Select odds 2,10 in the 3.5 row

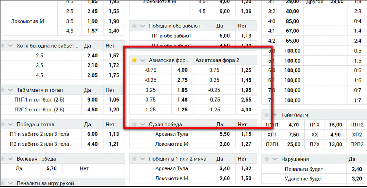tap(93, 65)
